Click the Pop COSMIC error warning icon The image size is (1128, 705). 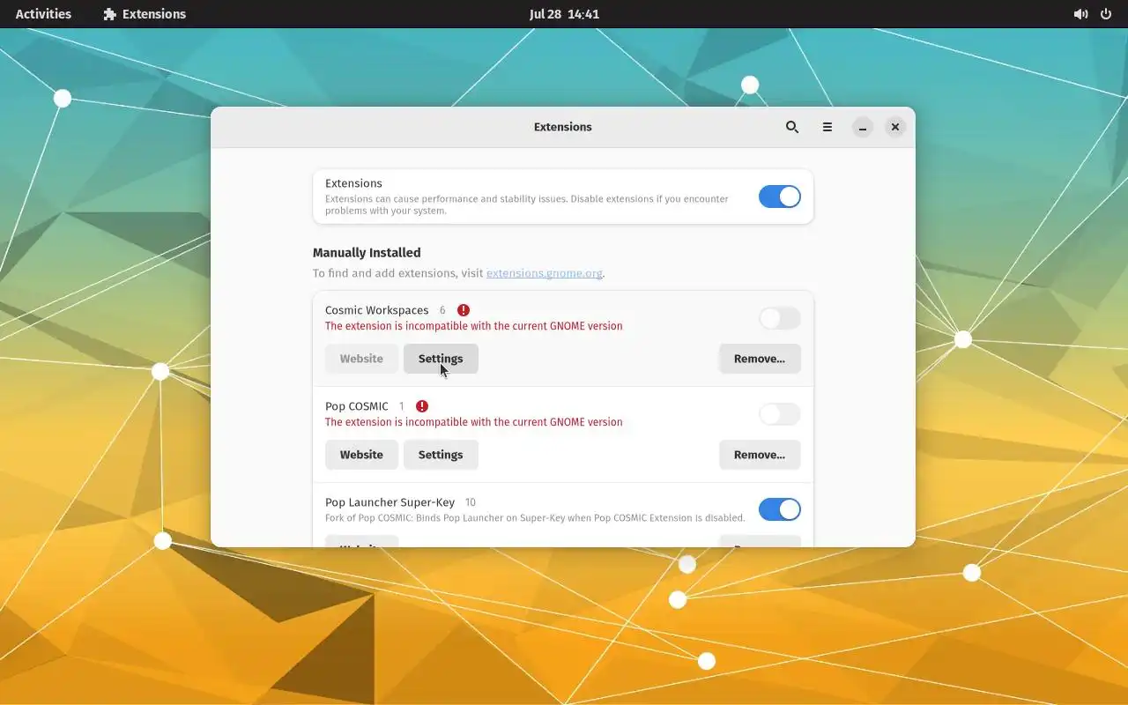422,406
